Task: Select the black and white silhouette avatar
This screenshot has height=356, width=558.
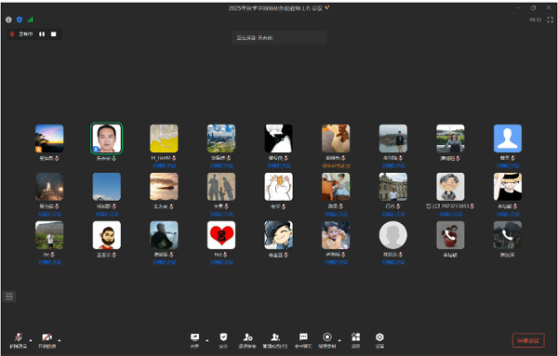Action: [x=279, y=138]
